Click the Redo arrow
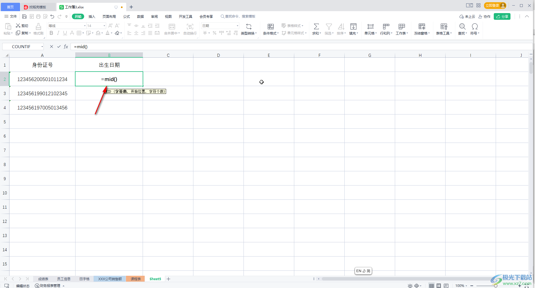The height and width of the screenshot is (288, 535). point(59,16)
